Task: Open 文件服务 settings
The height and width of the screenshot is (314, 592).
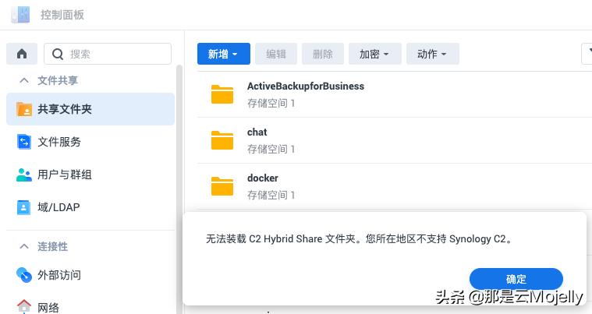Action: click(x=90, y=142)
